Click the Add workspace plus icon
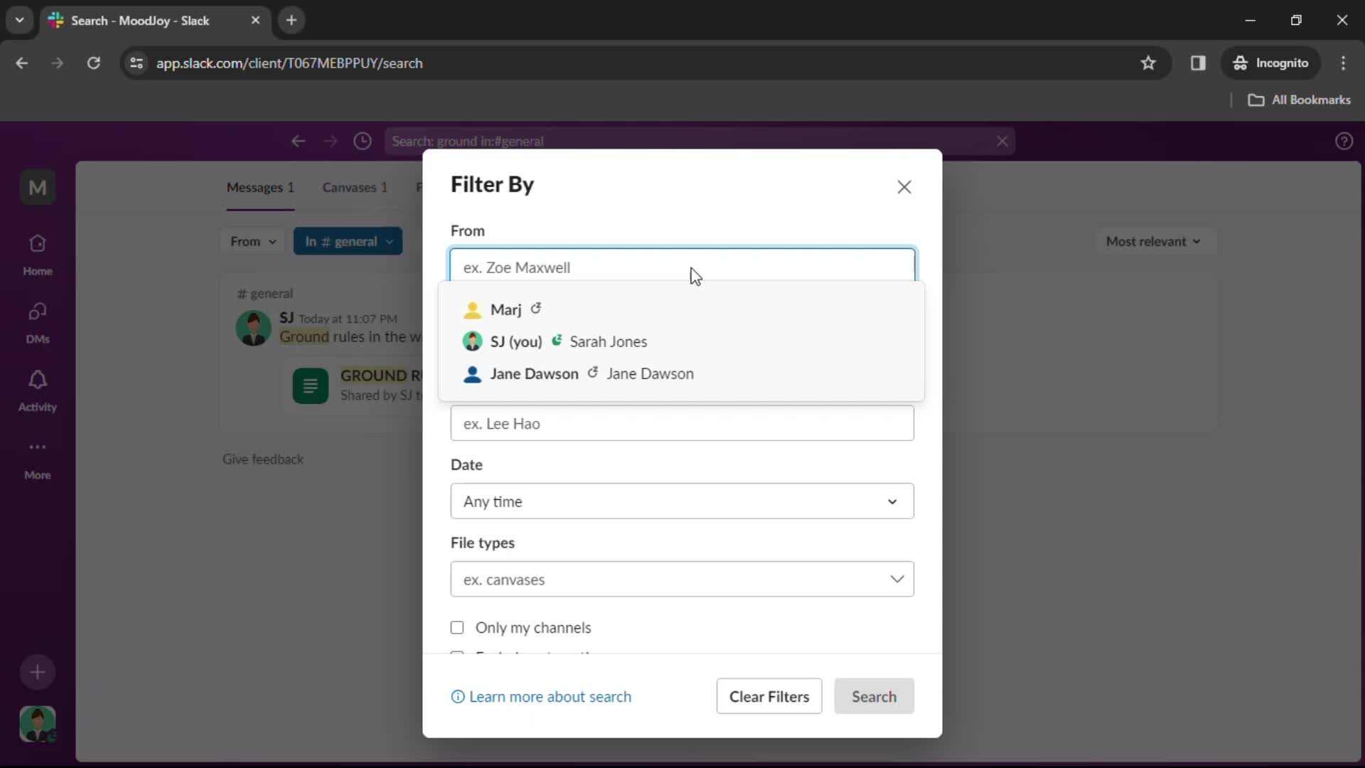Image resolution: width=1365 pixels, height=768 pixels. pos(38,671)
